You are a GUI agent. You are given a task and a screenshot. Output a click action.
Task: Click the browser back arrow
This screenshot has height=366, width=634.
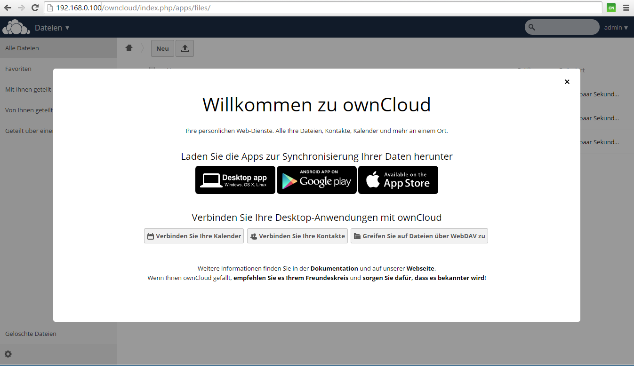(8, 8)
